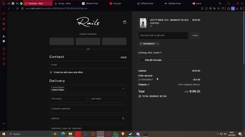Click the Rails logo
Viewport: 245px width, 137px height.
[88, 22]
